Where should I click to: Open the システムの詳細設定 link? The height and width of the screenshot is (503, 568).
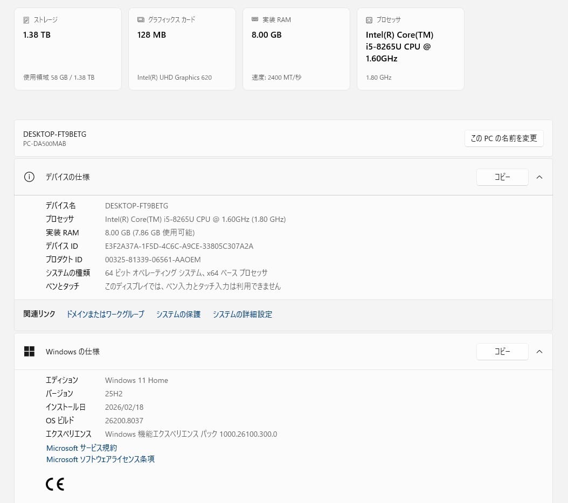[243, 314]
